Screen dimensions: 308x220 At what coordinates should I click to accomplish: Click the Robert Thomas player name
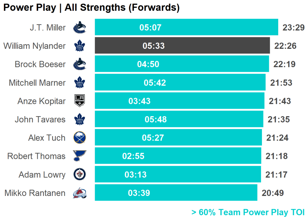coord(36,156)
